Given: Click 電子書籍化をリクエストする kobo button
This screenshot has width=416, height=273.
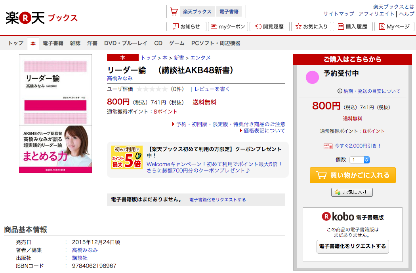Looking at the screenshot, I should [353, 246].
